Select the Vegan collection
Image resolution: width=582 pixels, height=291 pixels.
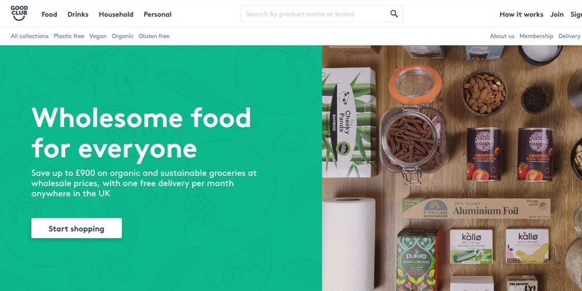click(98, 36)
